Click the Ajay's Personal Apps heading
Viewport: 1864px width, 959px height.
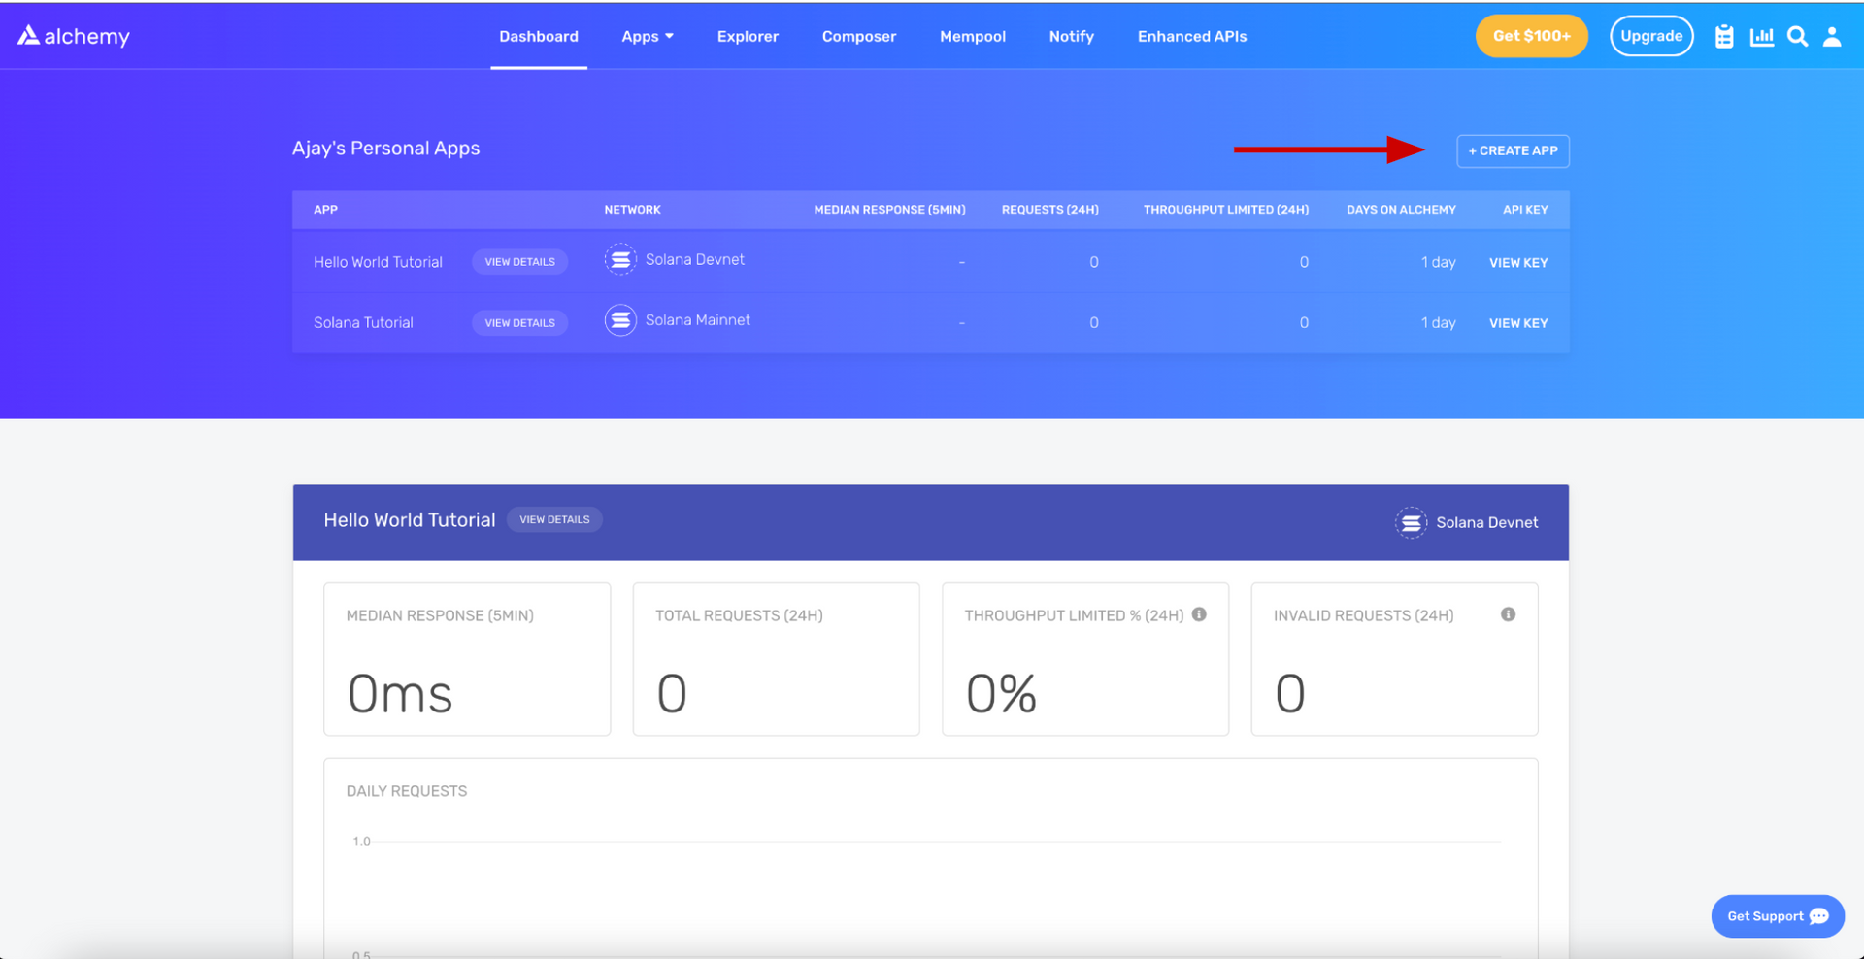pyautogui.click(x=386, y=149)
